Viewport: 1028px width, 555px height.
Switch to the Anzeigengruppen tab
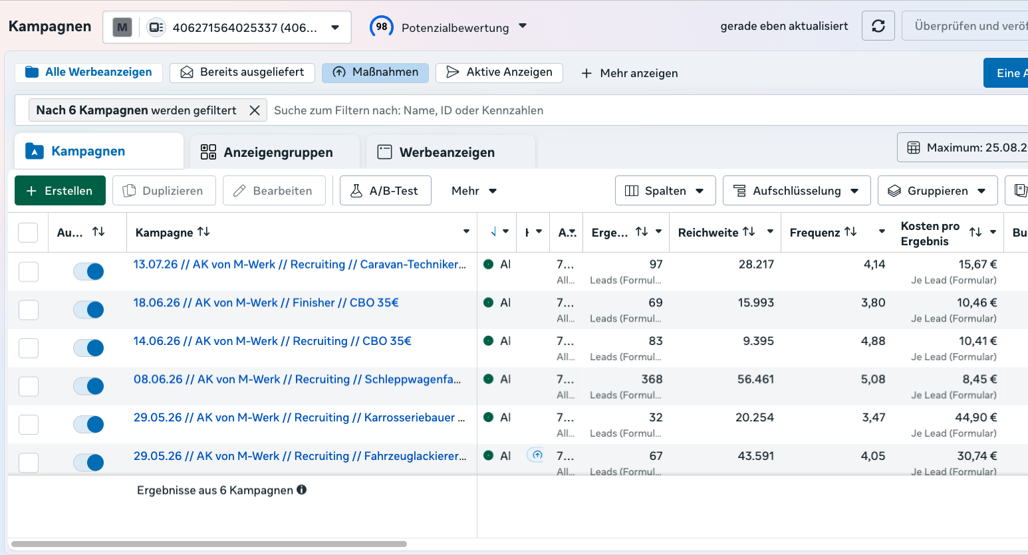pos(275,152)
